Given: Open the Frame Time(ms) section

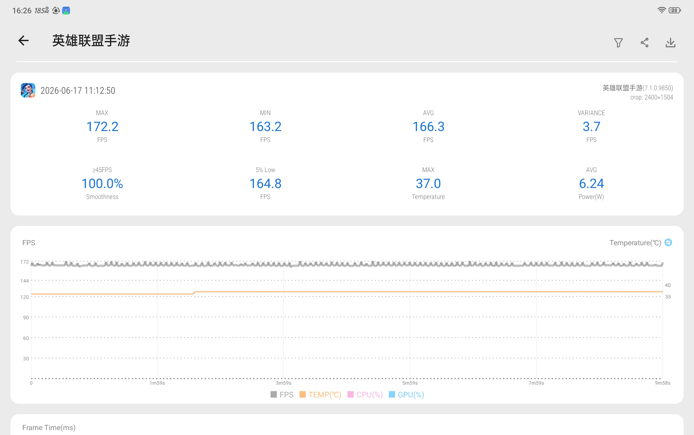Looking at the screenshot, I should [x=49, y=427].
